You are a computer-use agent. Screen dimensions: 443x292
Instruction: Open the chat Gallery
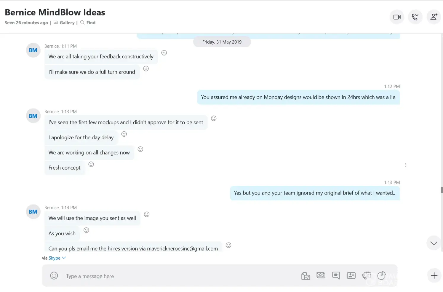(x=67, y=23)
